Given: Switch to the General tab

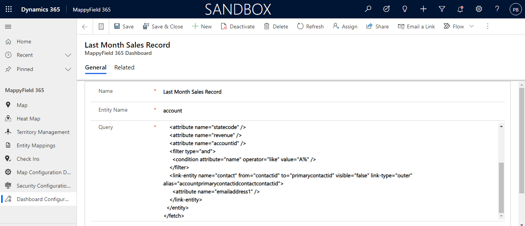Looking at the screenshot, I should [96, 68].
